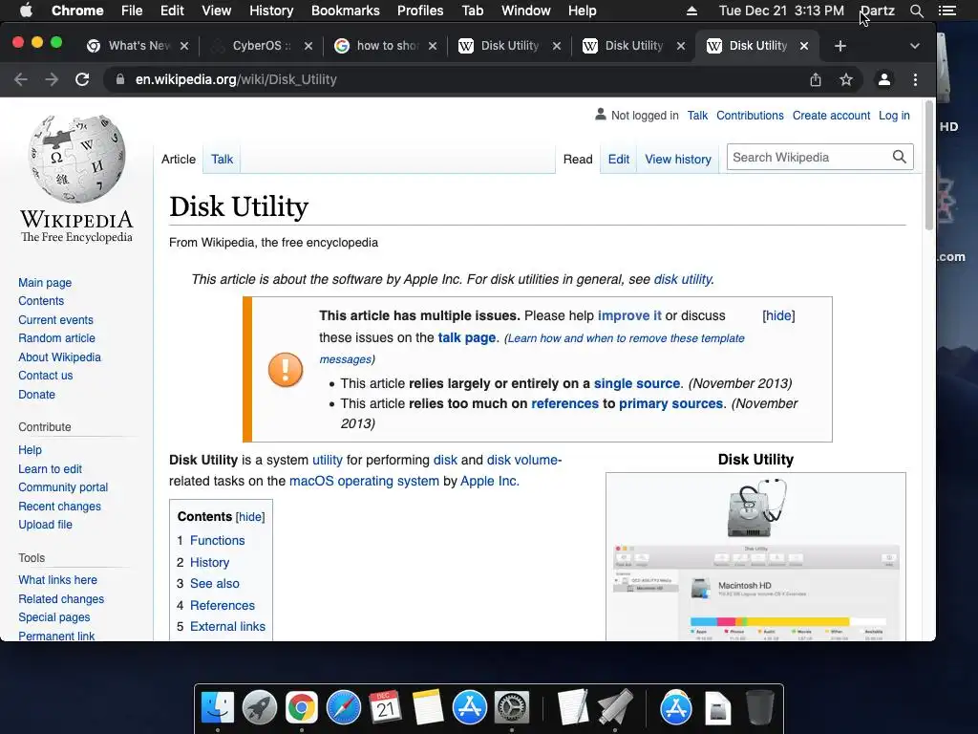Click the page vertical scrollbar
The image size is (978, 734).
tap(928, 165)
